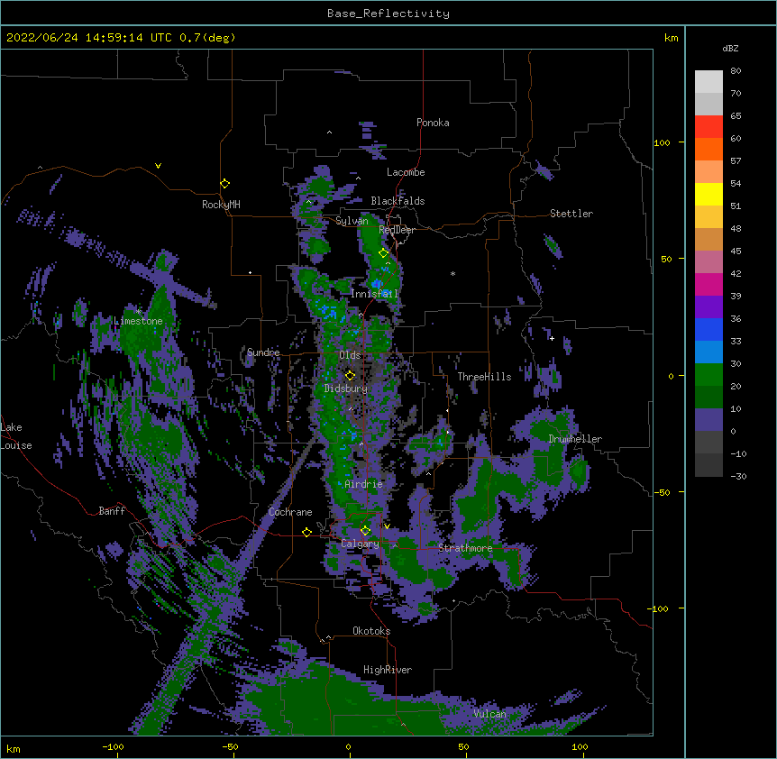The width and height of the screenshot is (777, 759).
Task: Click the Blackfalds city label
Action: coord(398,201)
